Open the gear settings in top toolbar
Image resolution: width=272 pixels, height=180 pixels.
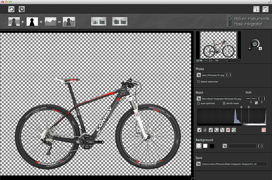22,9
